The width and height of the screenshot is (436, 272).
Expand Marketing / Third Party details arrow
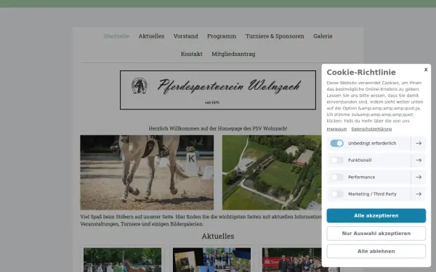[419, 194]
